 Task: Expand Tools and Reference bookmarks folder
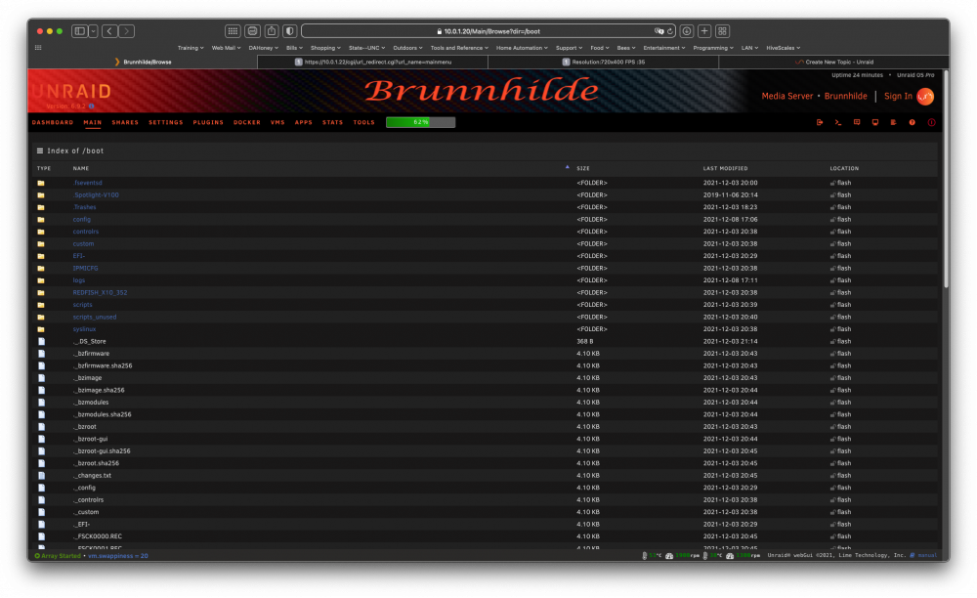pyautogui.click(x=459, y=48)
